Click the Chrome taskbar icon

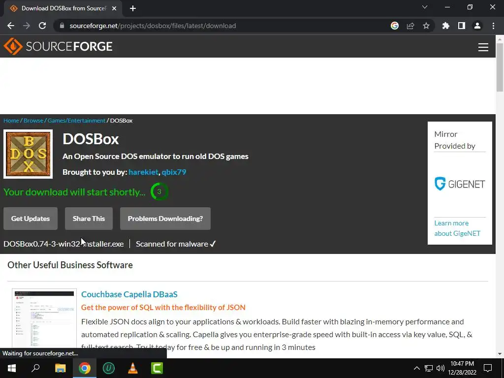point(85,368)
